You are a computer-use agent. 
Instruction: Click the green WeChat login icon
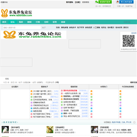[x=97, y=2]
